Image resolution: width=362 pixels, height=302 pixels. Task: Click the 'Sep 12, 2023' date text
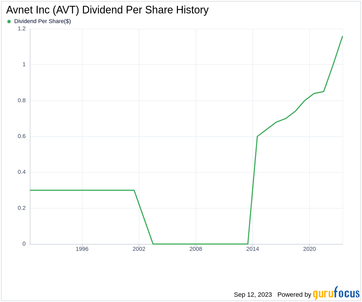point(253,294)
